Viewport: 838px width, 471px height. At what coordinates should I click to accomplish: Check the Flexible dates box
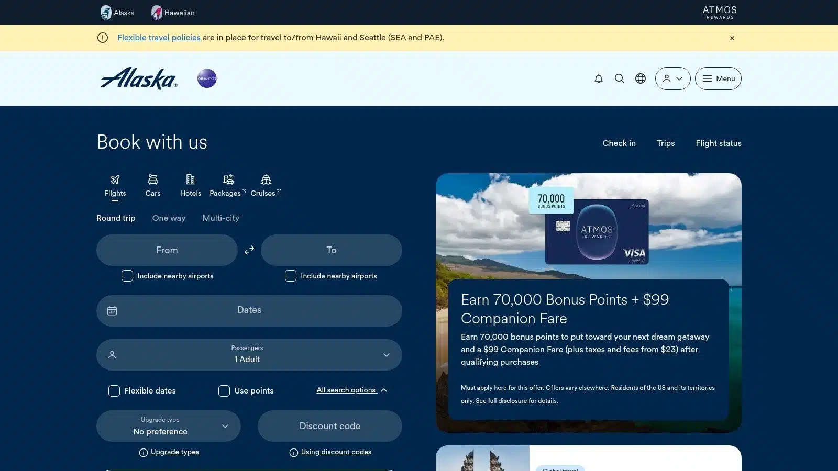[114, 391]
